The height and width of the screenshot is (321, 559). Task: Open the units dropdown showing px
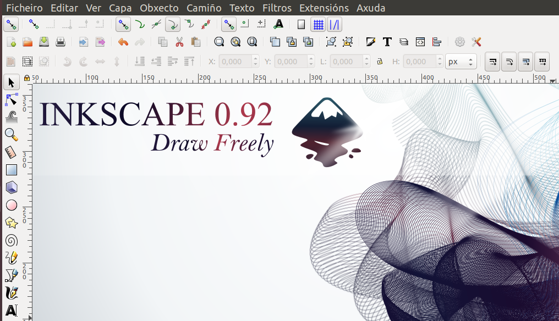461,62
